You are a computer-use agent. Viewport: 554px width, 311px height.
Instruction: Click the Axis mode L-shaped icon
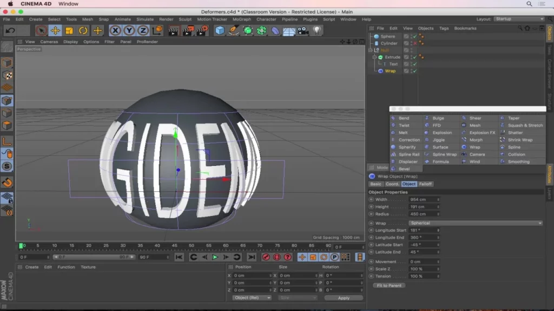pyautogui.click(x=7, y=141)
